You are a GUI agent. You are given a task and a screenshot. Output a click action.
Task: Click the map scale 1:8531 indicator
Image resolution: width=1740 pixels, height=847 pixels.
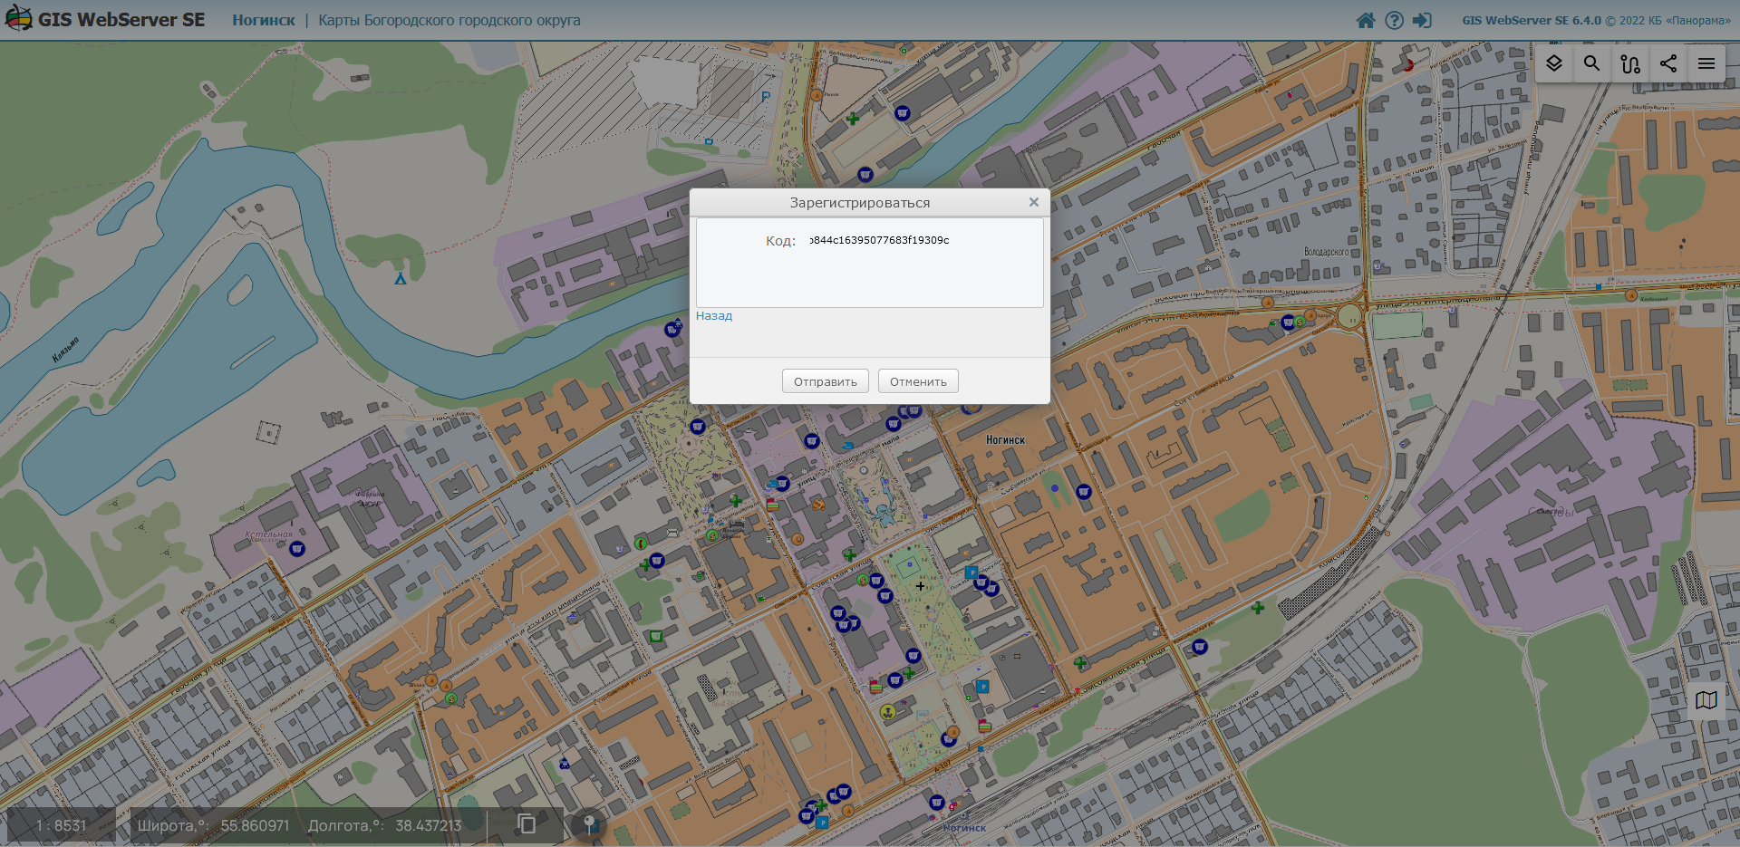tap(62, 825)
